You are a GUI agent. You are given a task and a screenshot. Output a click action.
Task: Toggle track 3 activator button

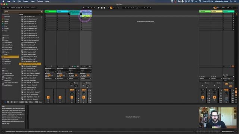[72, 97]
